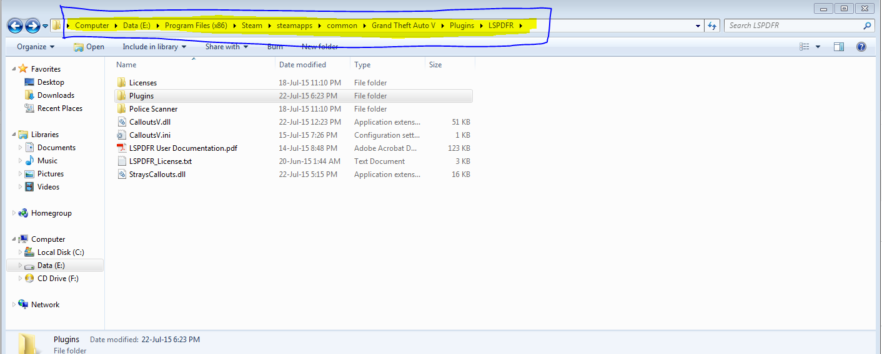882x354 pixels.
Task: Select the StraysCallouts.dll file icon
Action: (x=122, y=175)
